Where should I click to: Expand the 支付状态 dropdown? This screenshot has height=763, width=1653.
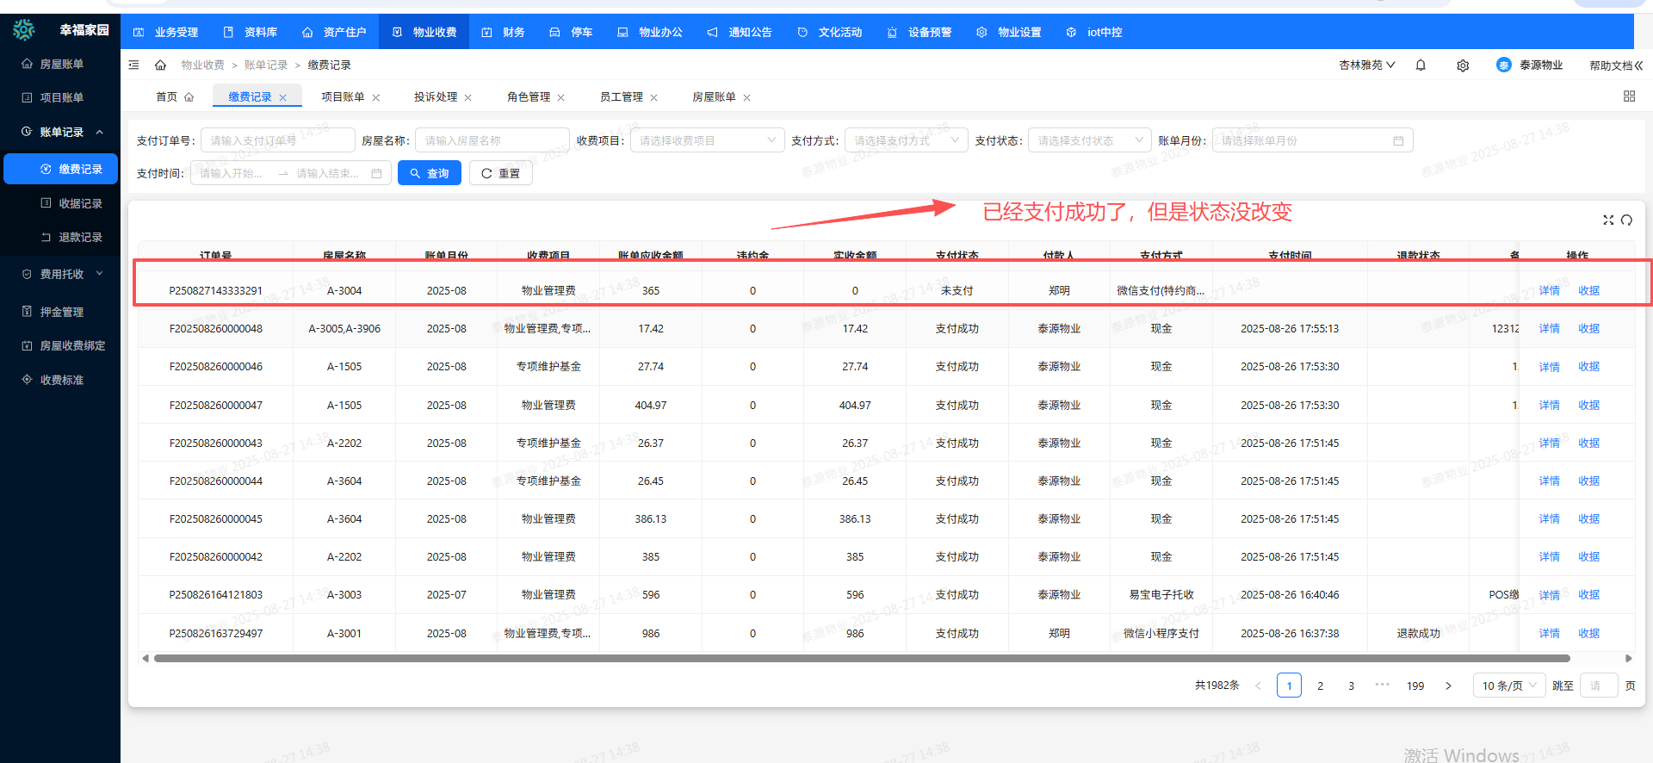coord(1089,140)
